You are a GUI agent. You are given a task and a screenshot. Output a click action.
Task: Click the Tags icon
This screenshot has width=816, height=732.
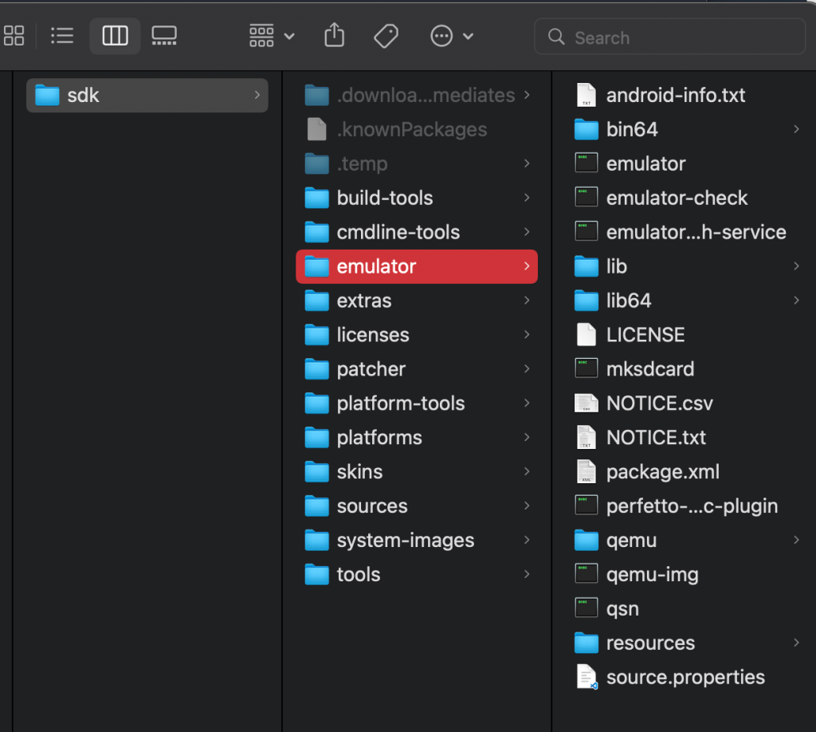click(386, 36)
